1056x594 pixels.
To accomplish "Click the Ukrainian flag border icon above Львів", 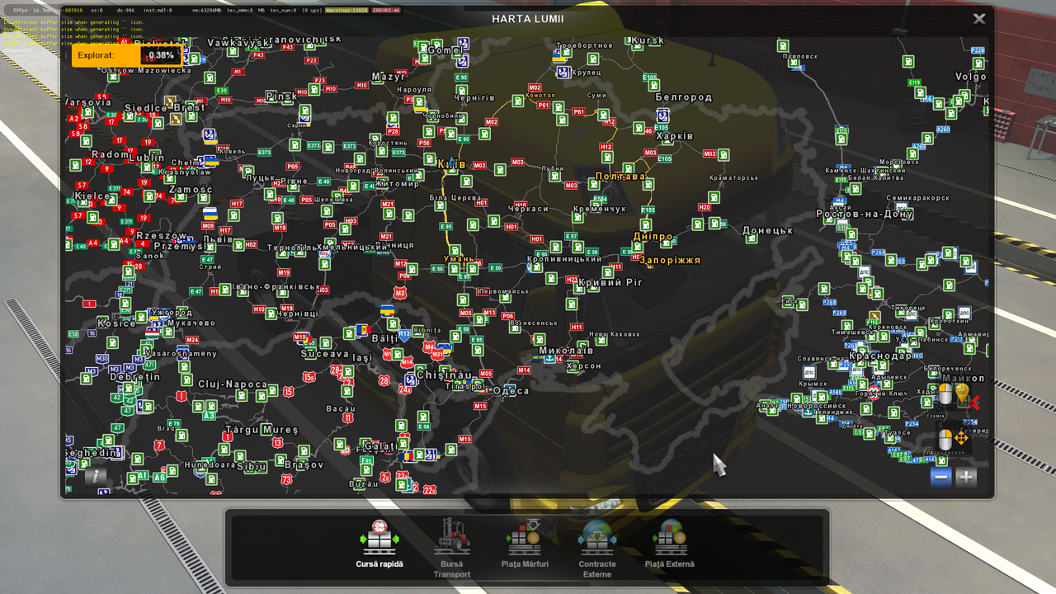I will coord(210,214).
